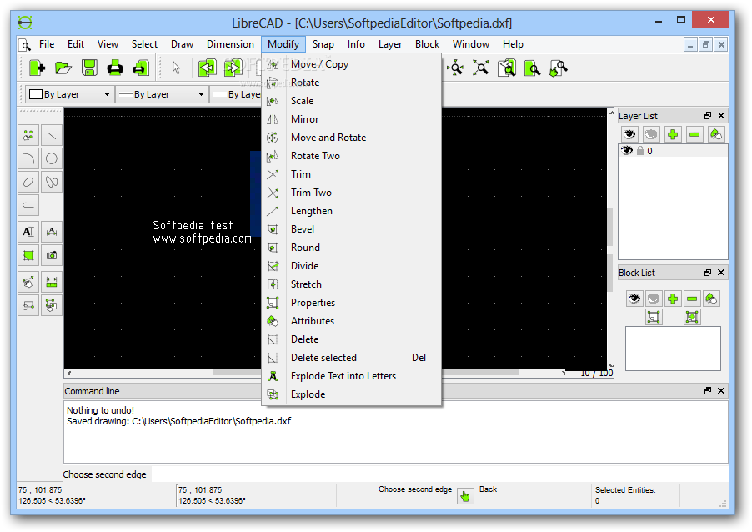Click the canvas vertical scrollbar
752x532 pixels.
point(610,238)
